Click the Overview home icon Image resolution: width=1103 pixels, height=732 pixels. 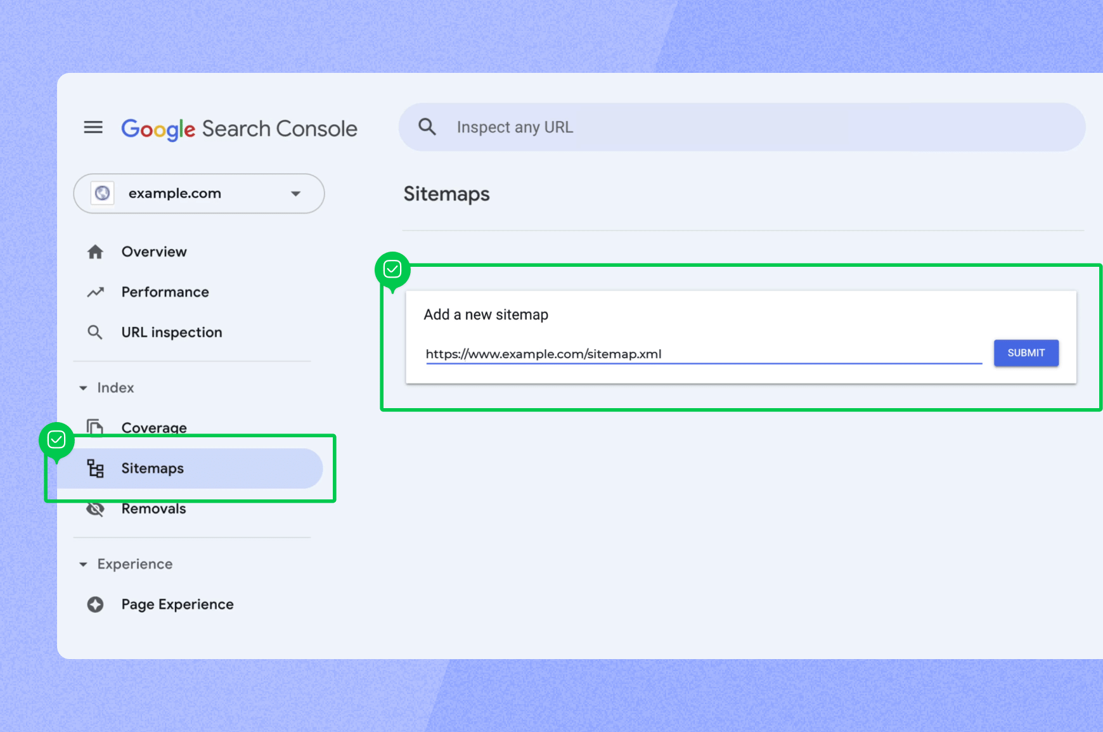point(95,252)
